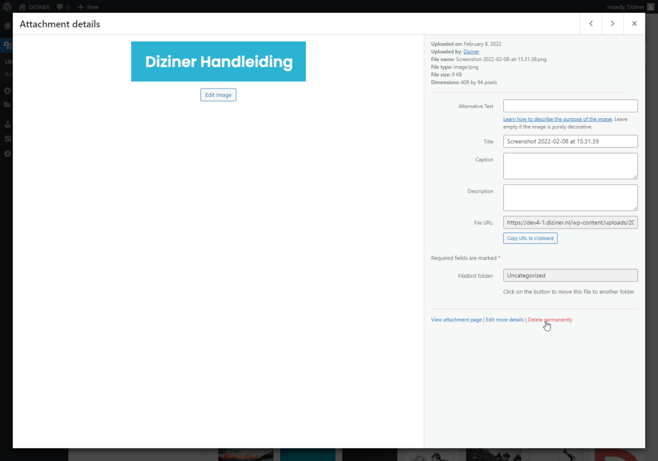Click the WordPress logo in the admin bar
Image resolution: width=658 pixels, height=461 pixels.
[7, 6]
